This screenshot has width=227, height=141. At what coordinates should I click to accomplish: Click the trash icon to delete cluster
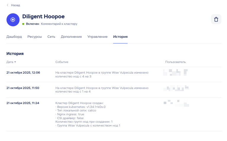[x=216, y=20]
